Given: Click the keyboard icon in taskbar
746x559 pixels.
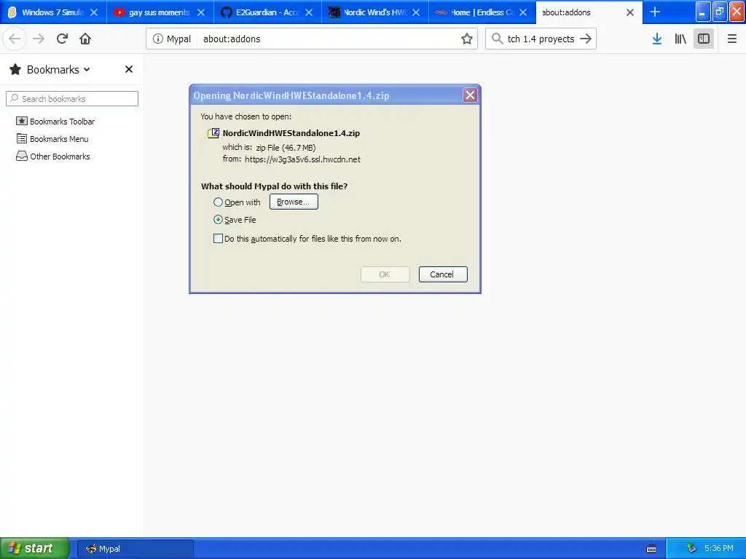Looking at the screenshot, I should [651, 549].
